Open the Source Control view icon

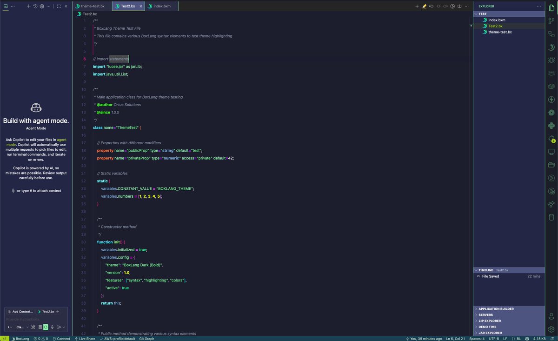(551, 21)
